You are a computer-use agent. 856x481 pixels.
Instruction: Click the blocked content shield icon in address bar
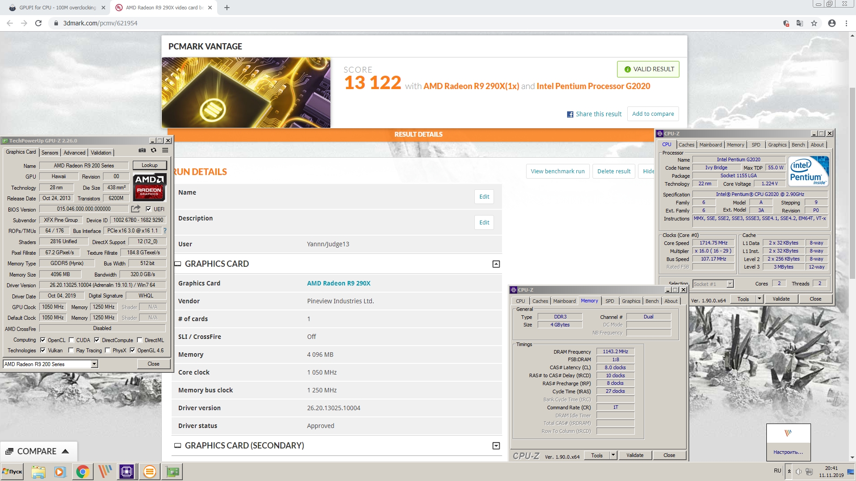pos(786,23)
